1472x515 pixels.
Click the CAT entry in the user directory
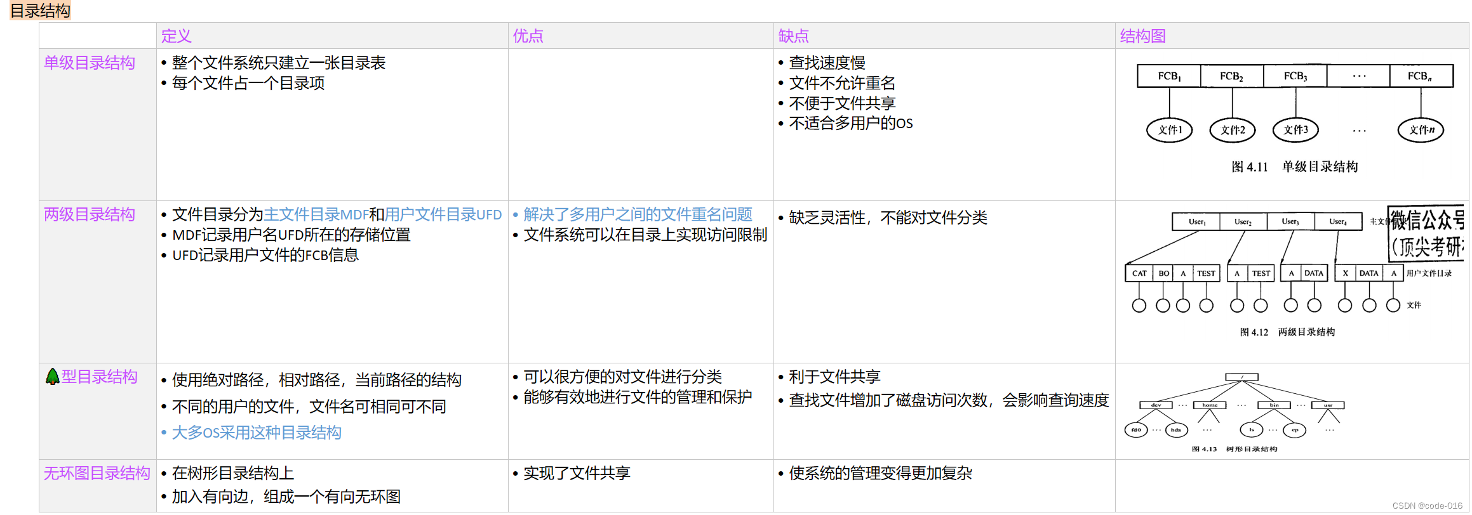coord(1140,273)
